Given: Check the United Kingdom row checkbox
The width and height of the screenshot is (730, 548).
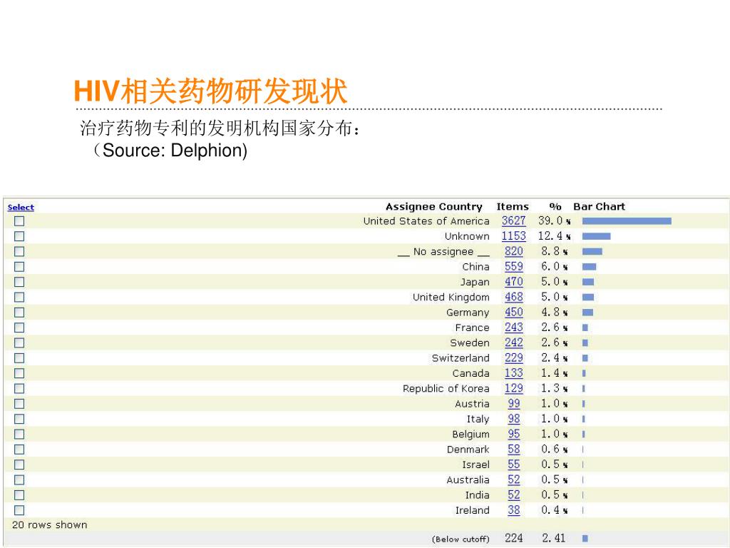Looking at the screenshot, I should pyautogui.click(x=19, y=298).
